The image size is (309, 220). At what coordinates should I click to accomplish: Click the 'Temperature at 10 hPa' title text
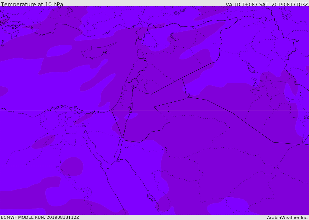(x=32, y=4)
